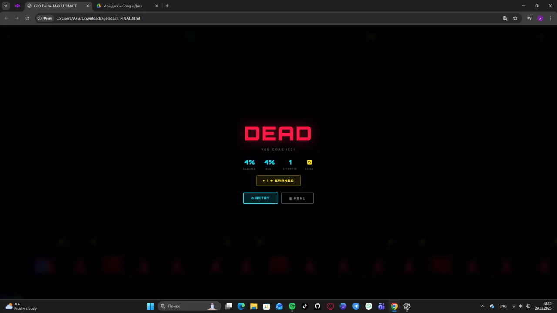The width and height of the screenshot is (557, 313).
Task: Click the RETRY button
Action: 260,198
